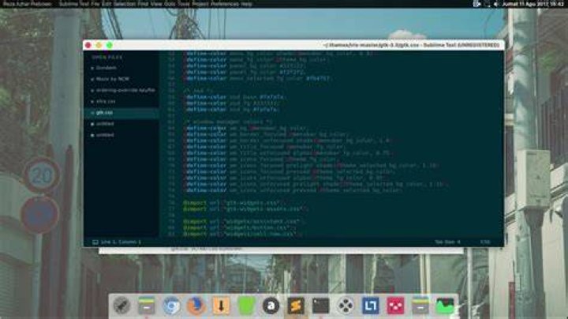Viewport: 568px width, 319px height.
Task: Open the blue bracket icon in dock
Action: point(370,306)
